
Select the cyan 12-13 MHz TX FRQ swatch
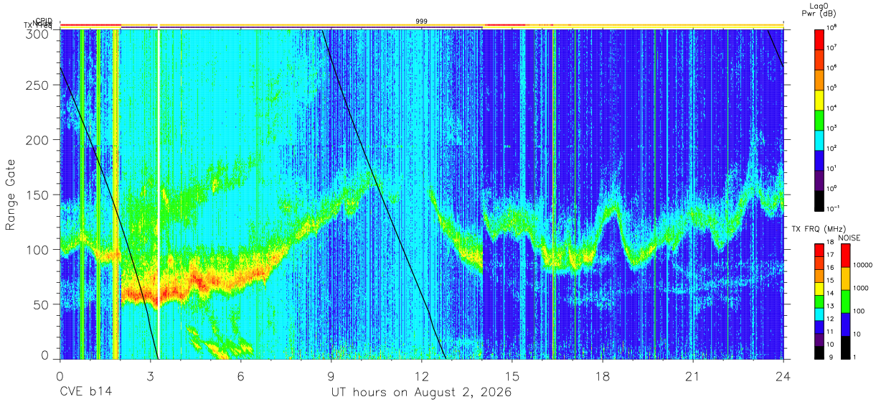819,313
